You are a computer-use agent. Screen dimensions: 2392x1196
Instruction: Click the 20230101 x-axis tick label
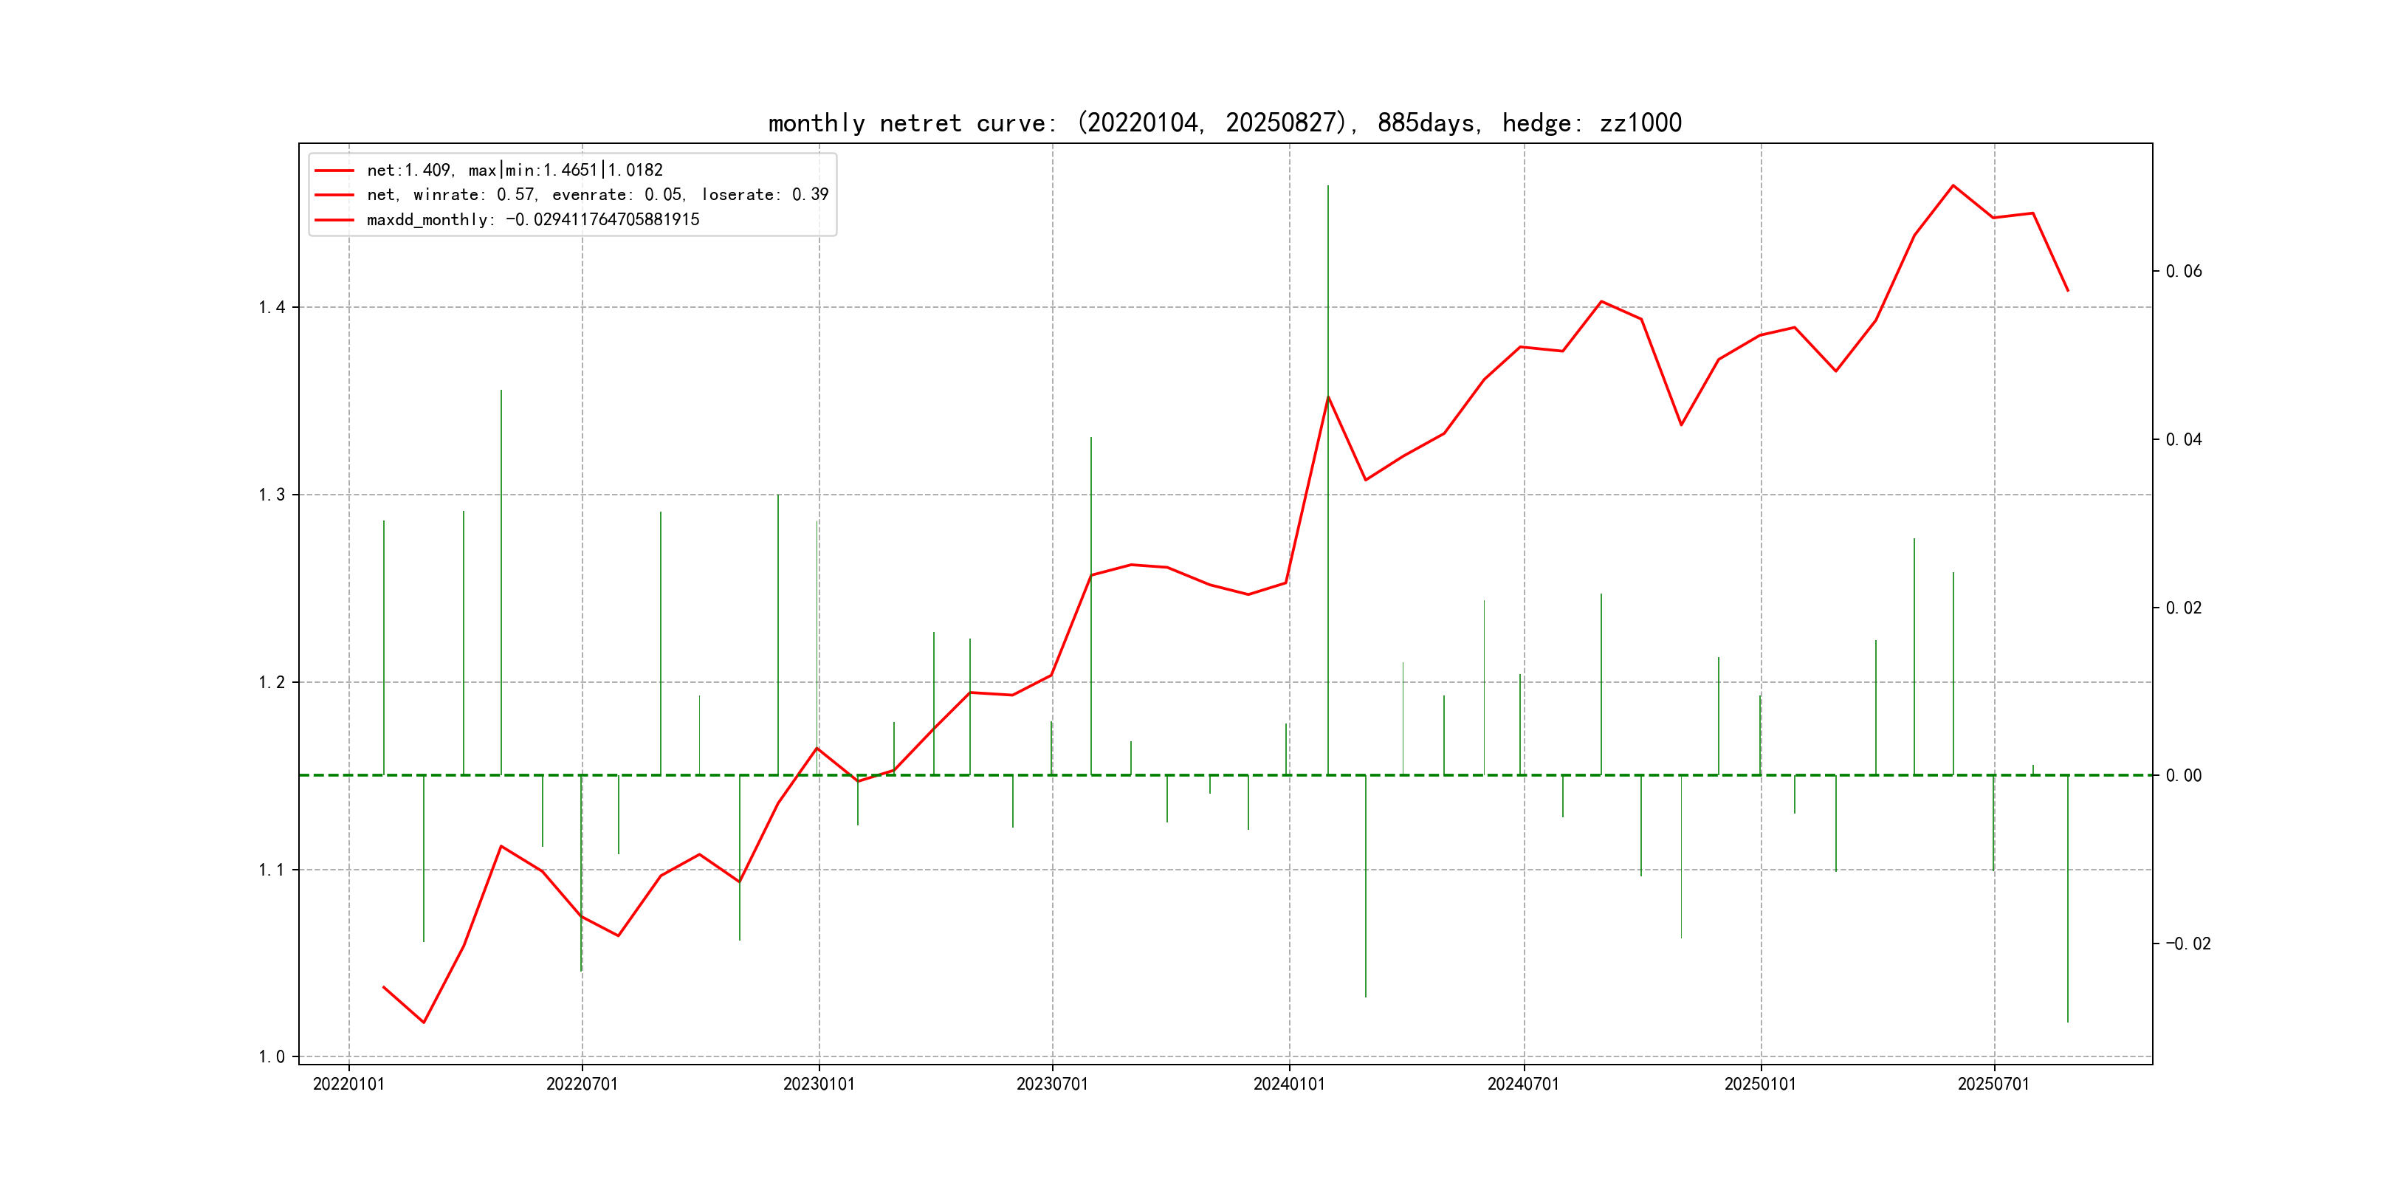tap(819, 1085)
